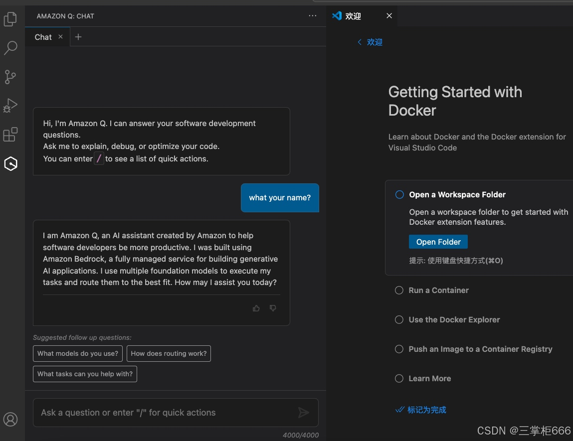Expand the Run a Container step
This screenshot has width=573, height=441.
438,290
